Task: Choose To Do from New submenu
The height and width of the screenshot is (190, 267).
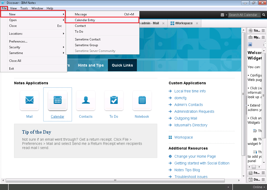Action: [103, 32]
